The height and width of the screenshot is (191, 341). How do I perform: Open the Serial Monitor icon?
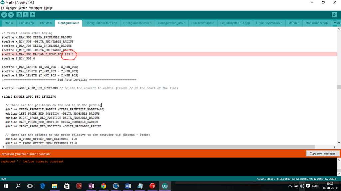(x=334, y=15)
